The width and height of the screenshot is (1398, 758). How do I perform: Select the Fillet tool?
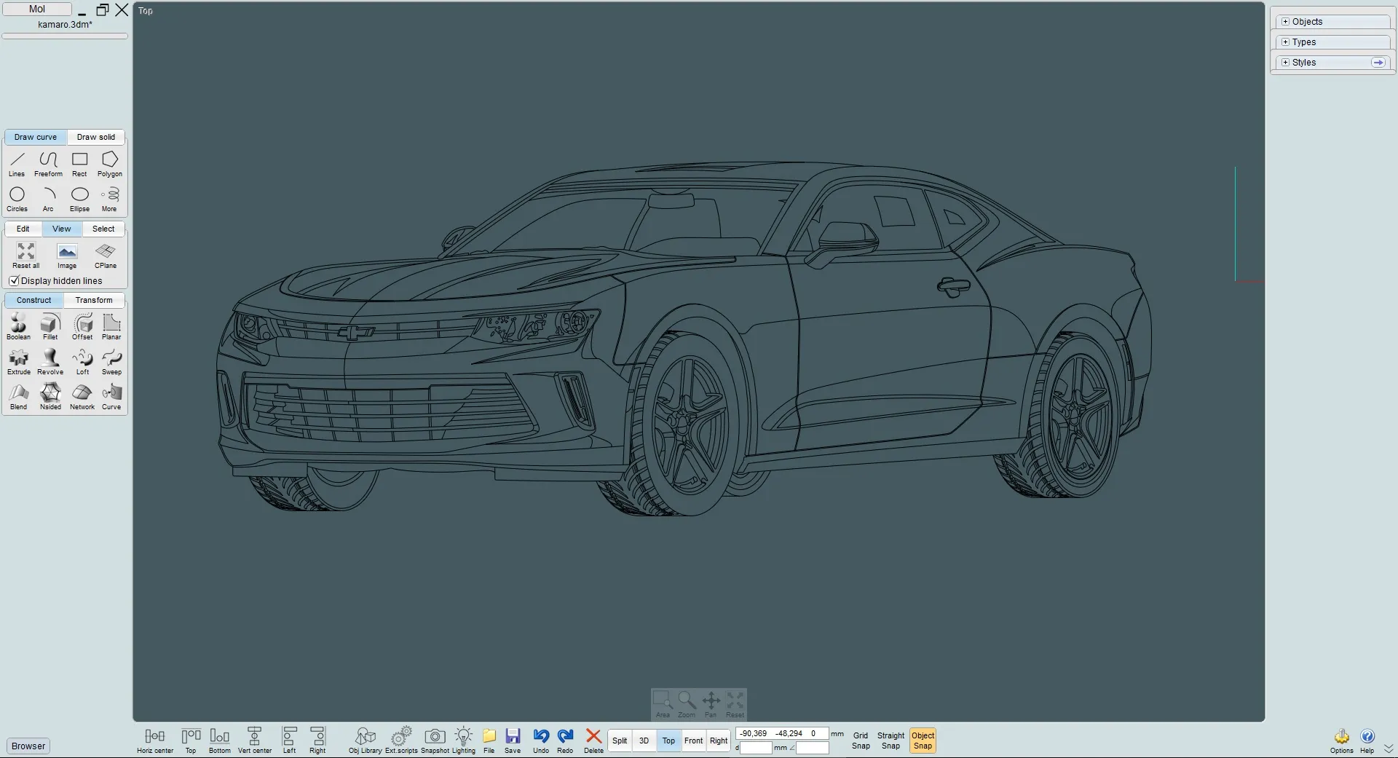(50, 327)
